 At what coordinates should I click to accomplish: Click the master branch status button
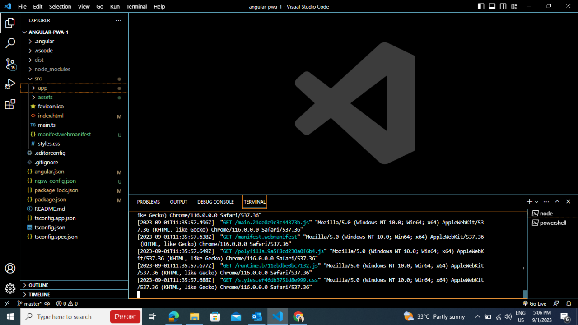pos(29,304)
